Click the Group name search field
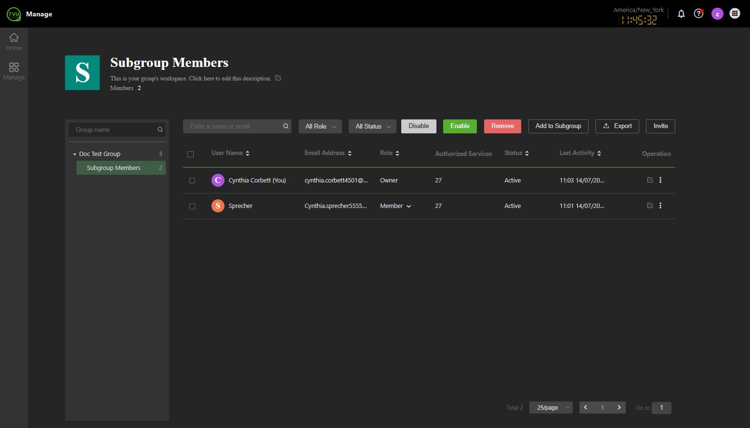The image size is (750, 428). 117,130
